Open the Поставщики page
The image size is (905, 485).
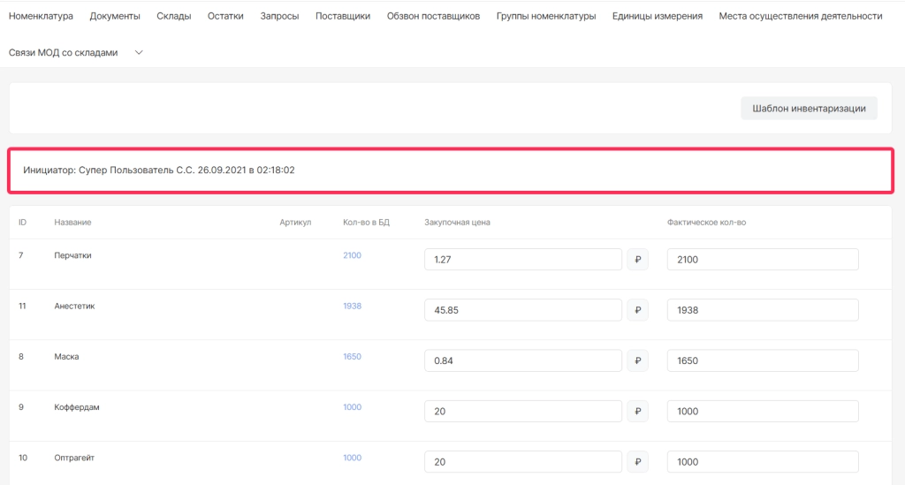click(343, 16)
